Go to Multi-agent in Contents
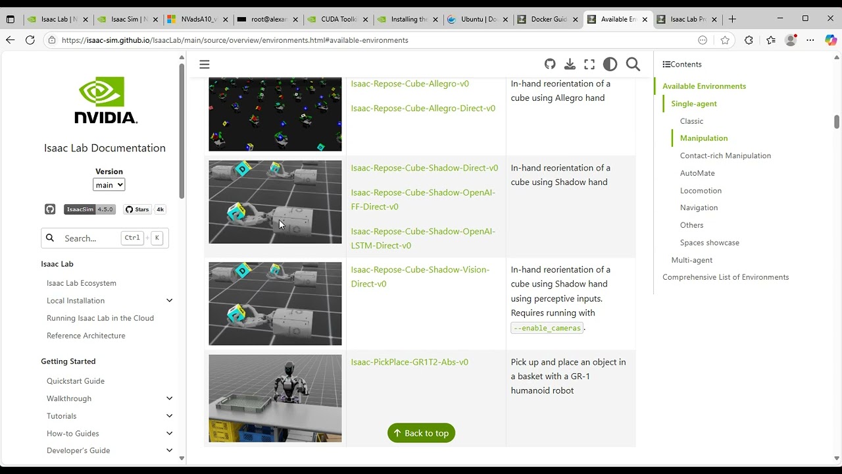Screen dimensions: 842x474 tap(692, 260)
